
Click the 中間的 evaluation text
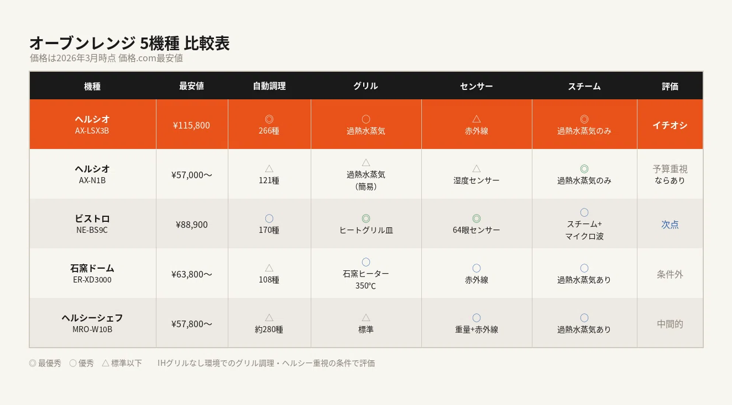(x=670, y=324)
